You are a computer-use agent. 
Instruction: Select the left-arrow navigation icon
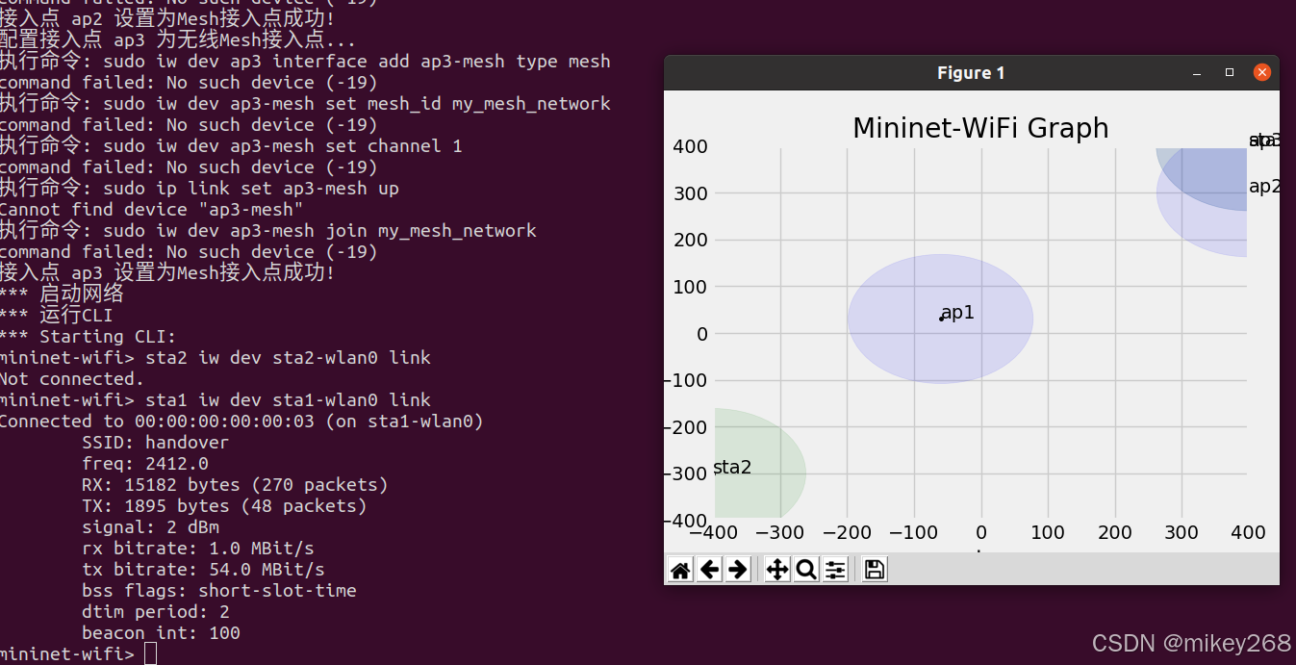pos(709,569)
